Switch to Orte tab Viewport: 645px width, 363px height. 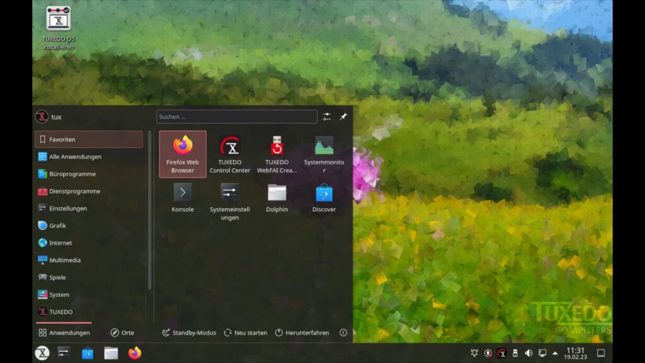[122, 333]
